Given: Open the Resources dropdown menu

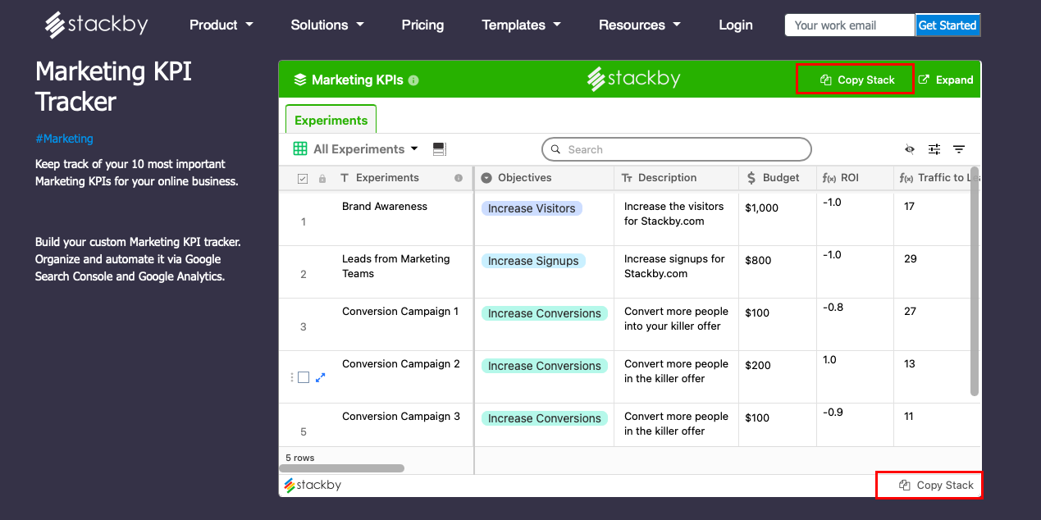Looking at the screenshot, I should (640, 25).
